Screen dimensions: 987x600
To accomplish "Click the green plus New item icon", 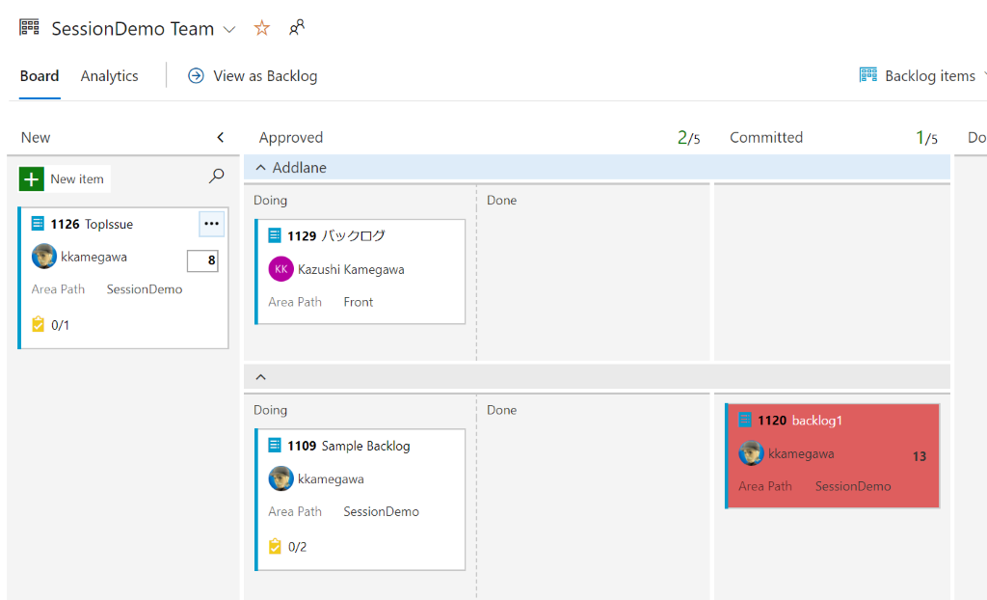I will coord(32,179).
